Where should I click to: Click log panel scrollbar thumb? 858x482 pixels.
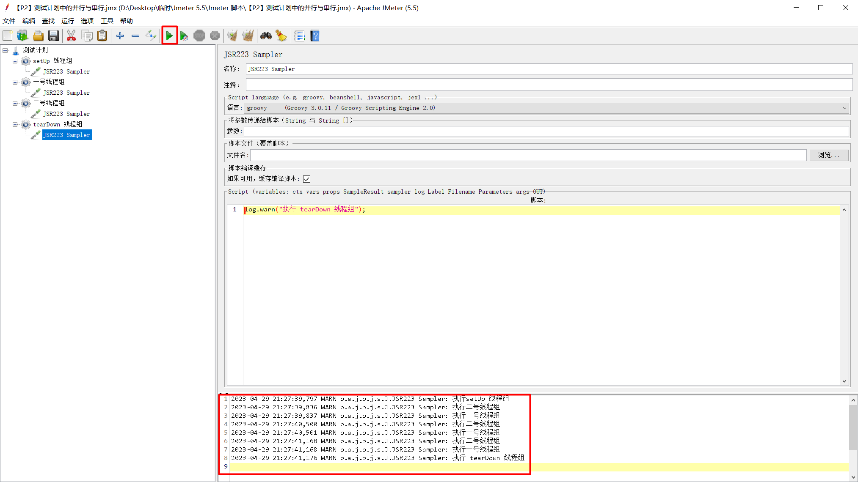click(853, 427)
